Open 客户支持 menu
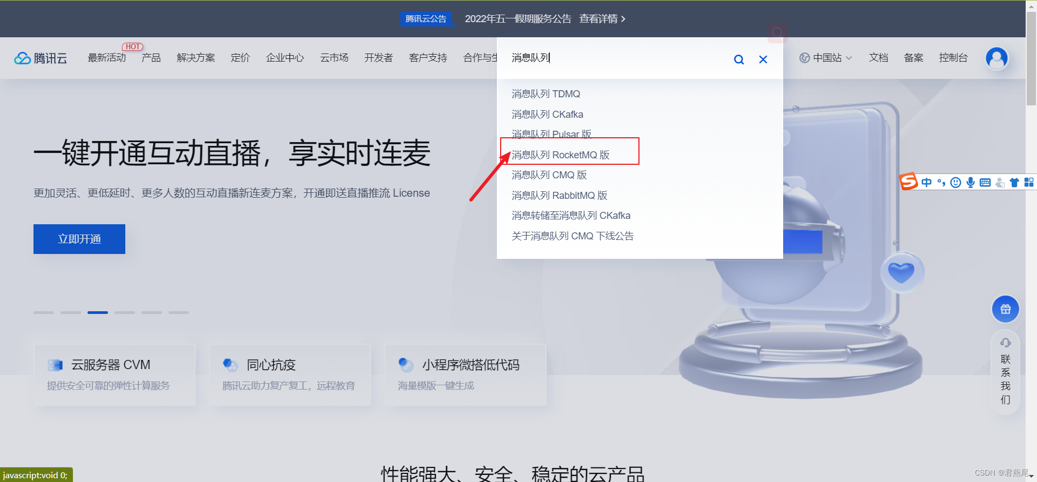 pyautogui.click(x=428, y=58)
